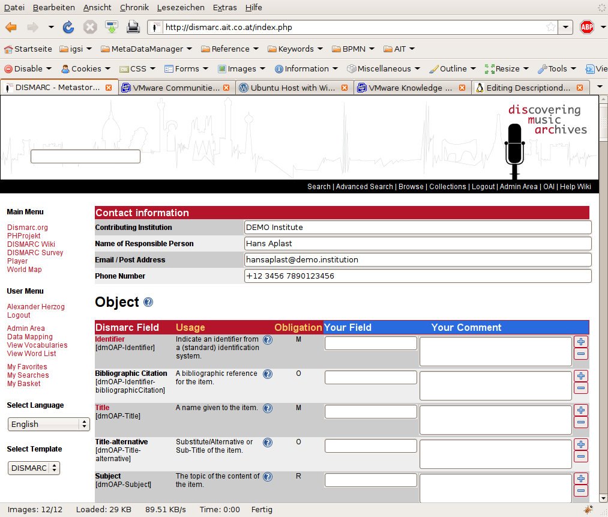The image size is (608, 517).
Task: Expand the address bar URL dropdown
Action: (x=566, y=27)
